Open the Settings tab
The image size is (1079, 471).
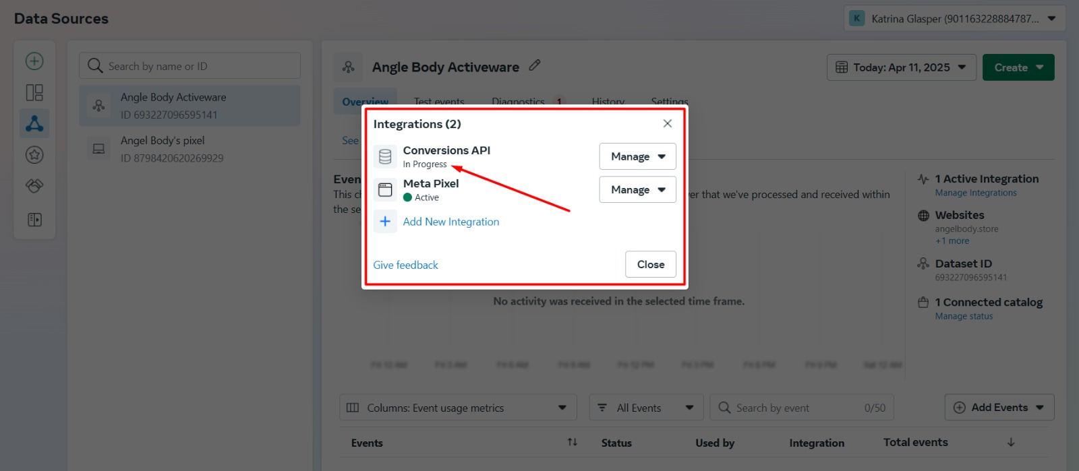coord(670,102)
